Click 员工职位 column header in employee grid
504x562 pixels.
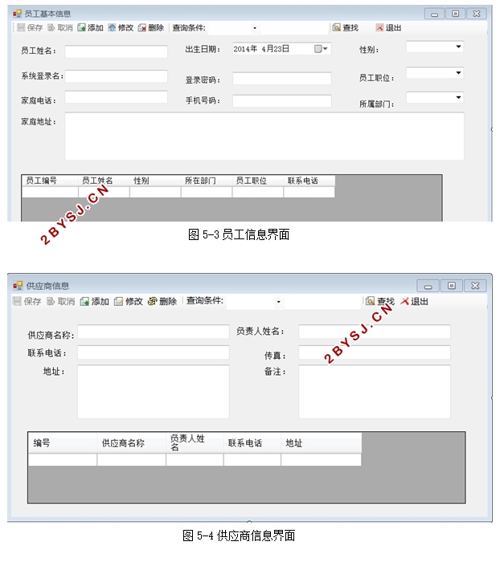click(x=258, y=181)
